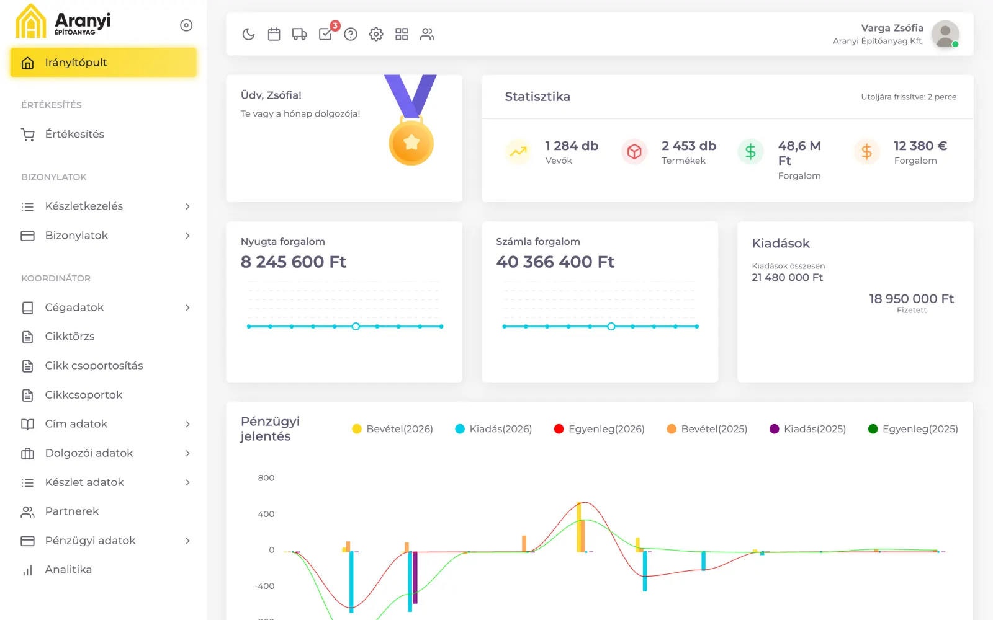Toggle the Bevétel(2025) legend series
Screen dimensions: 993x620
[x=707, y=429]
